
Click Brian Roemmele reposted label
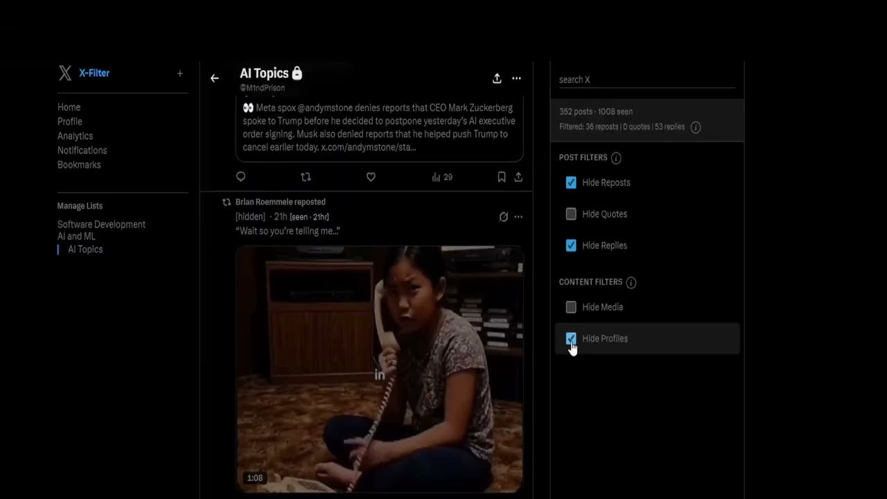click(x=281, y=202)
